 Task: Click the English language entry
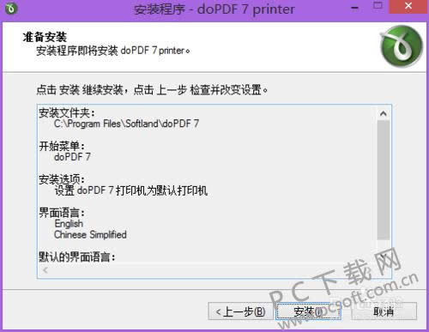tap(69, 224)
